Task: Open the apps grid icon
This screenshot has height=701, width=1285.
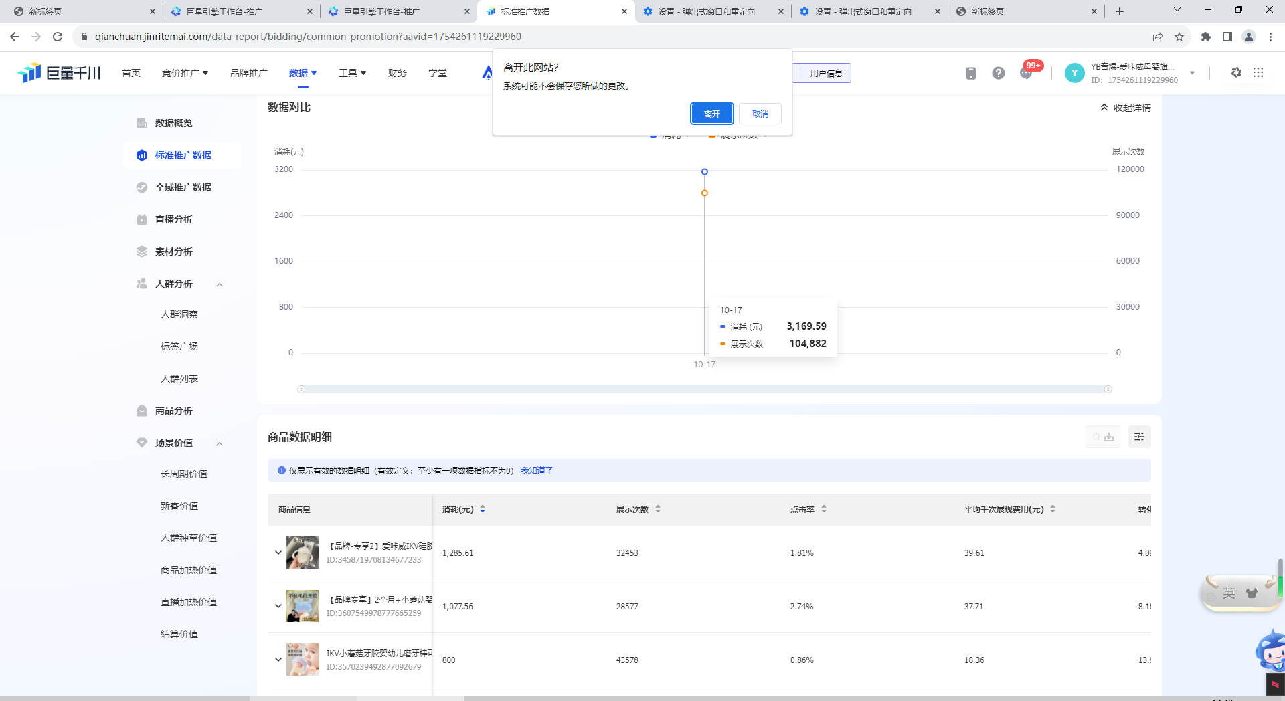Action: pyautogui.click(x=1258, y=72)
